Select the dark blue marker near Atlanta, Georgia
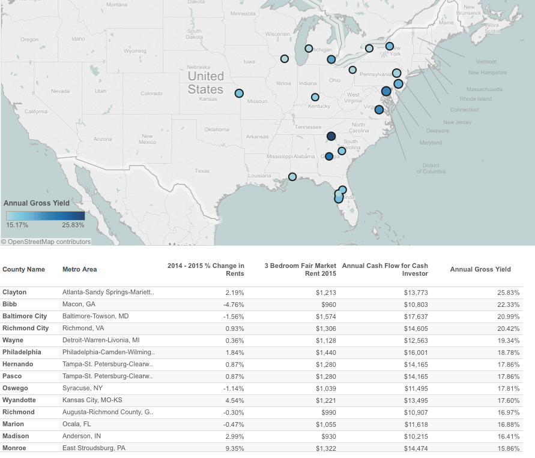 click(331, 136)
